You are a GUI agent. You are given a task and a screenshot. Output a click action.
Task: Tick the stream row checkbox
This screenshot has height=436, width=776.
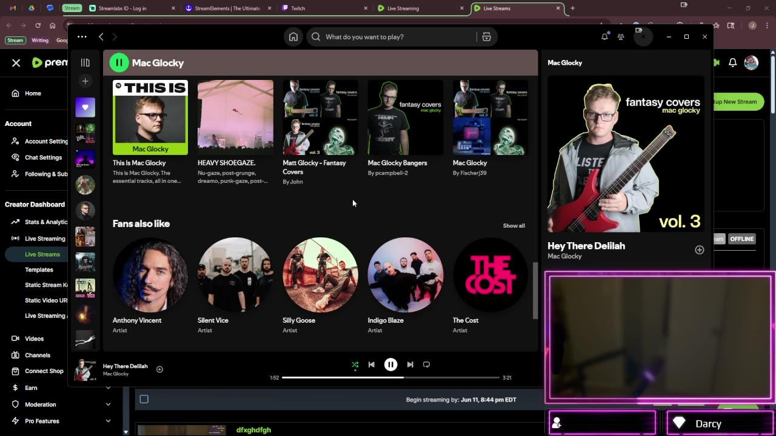pos(144,399)
